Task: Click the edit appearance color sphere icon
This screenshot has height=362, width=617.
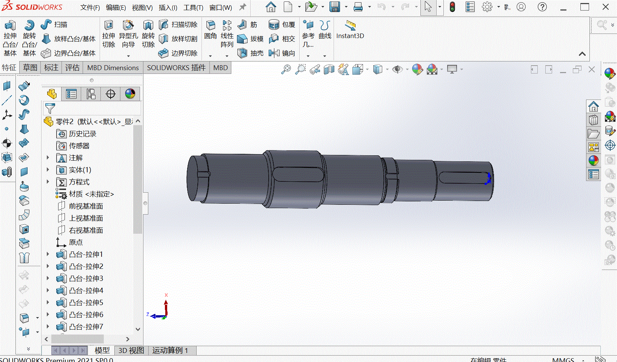Action: (x=417, y=69)
